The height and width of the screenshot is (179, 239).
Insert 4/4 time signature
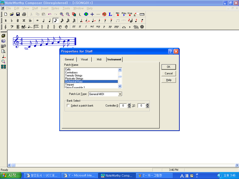coord(42,27)
